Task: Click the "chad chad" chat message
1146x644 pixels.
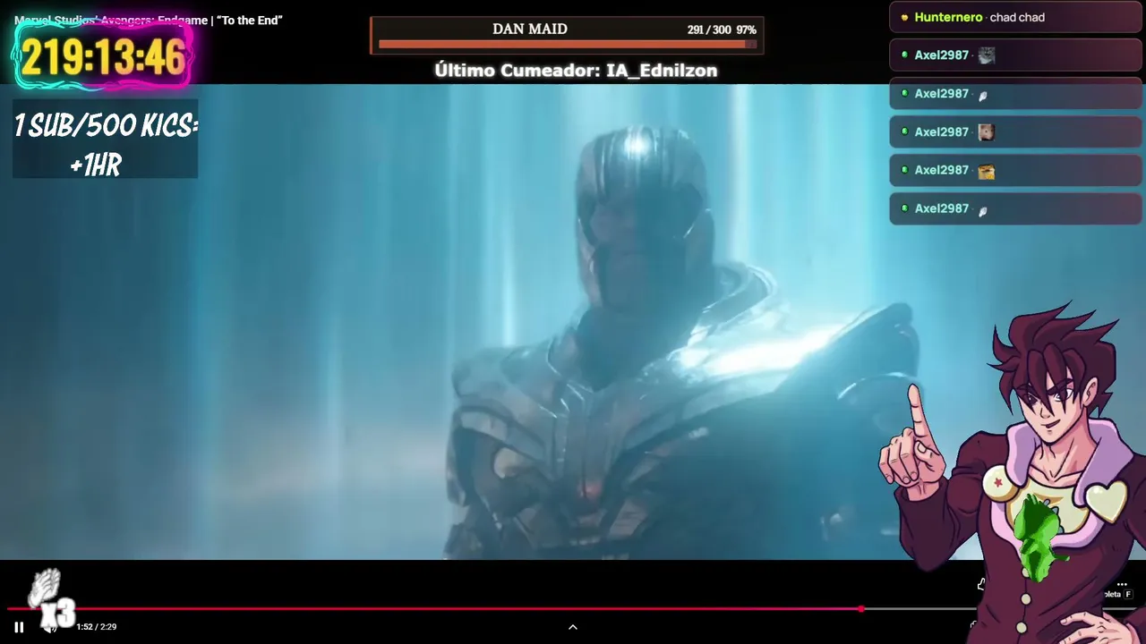Action: (1017, 17)
